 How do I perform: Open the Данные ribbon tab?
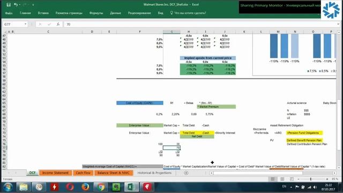click(x=116, y=13)
